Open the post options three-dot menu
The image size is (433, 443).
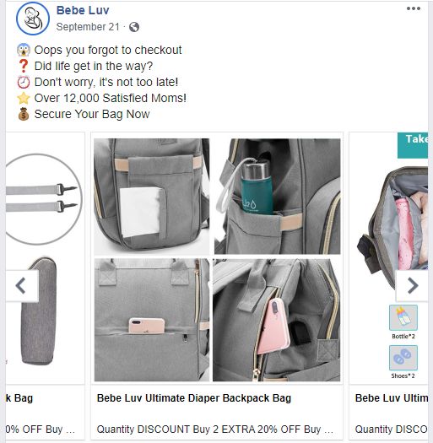click(414, 8)
